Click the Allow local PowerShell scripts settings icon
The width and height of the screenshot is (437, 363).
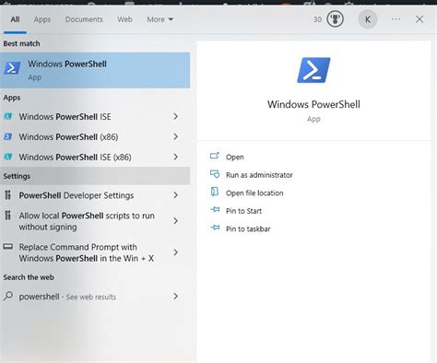click(8, 216)
